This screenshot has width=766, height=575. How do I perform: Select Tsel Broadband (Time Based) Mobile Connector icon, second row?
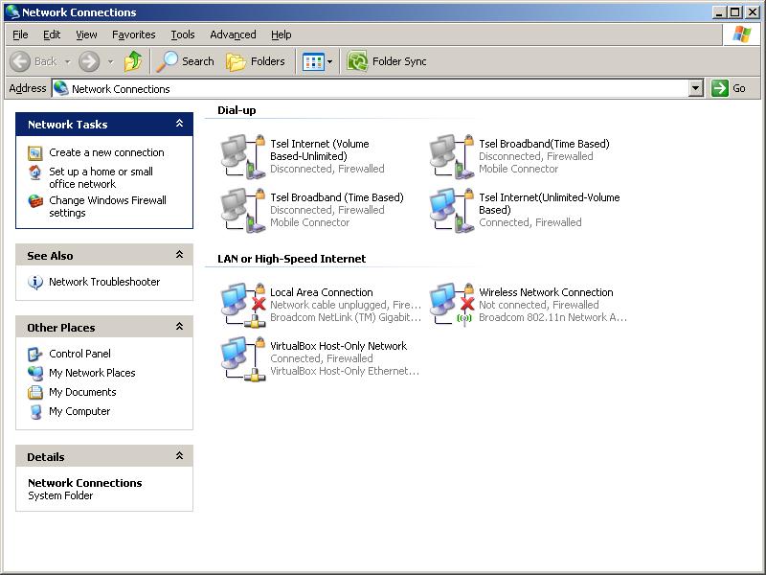tap(243, 210)
